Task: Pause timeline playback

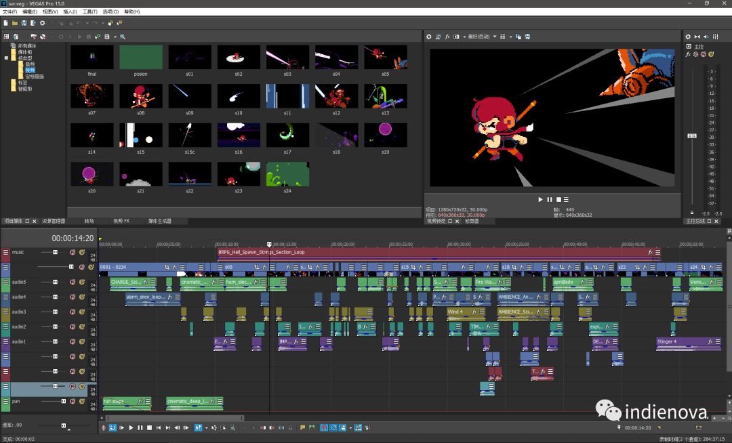Action: pos(140,427)
